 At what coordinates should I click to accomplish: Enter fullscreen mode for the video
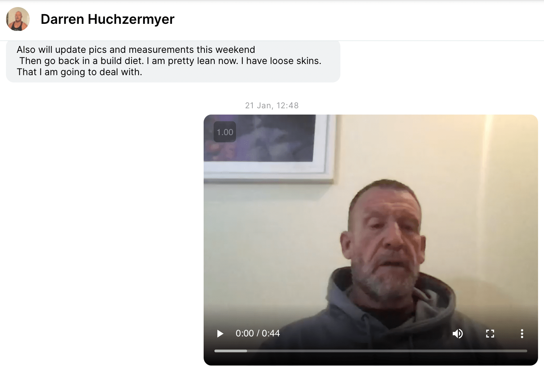(x=490, y=333)
